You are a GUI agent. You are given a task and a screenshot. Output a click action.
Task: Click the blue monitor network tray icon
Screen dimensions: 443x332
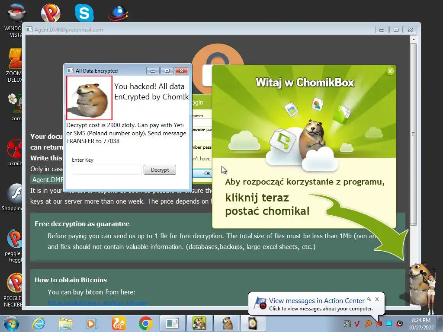click(389, 323)
